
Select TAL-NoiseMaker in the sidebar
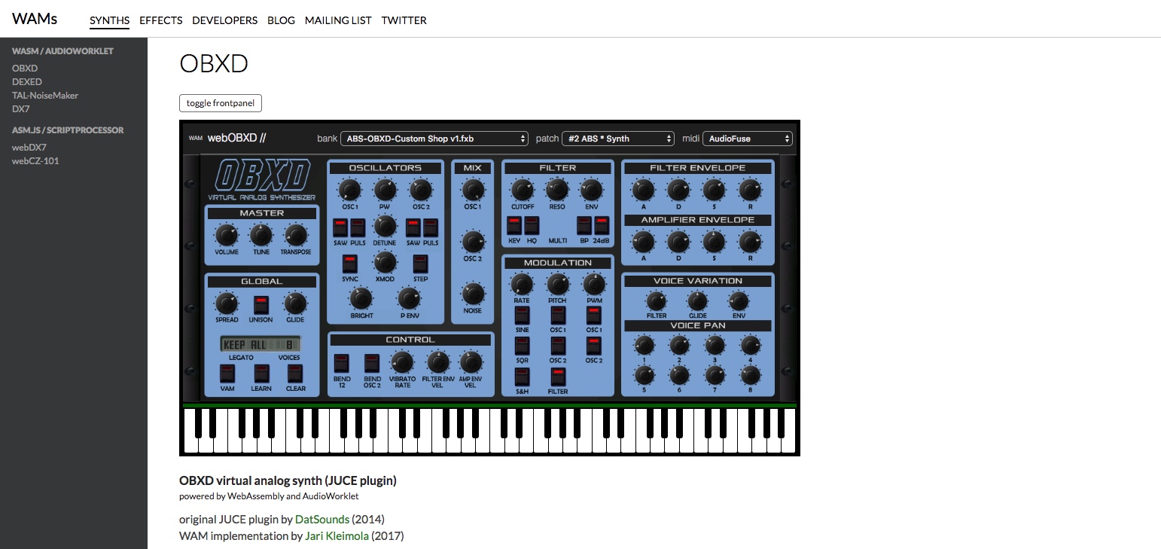45,96
